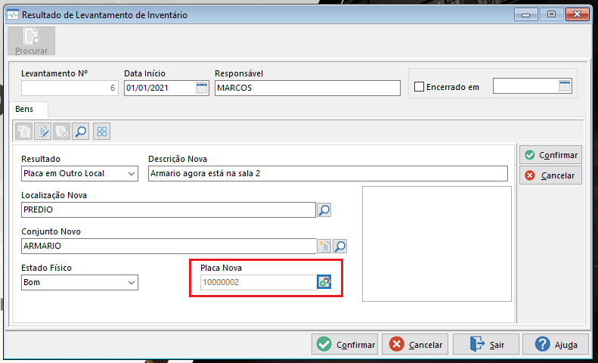Screen dimensions: 598x363
Task: Click the Levantamento Nº field
Action: (70, 88)
